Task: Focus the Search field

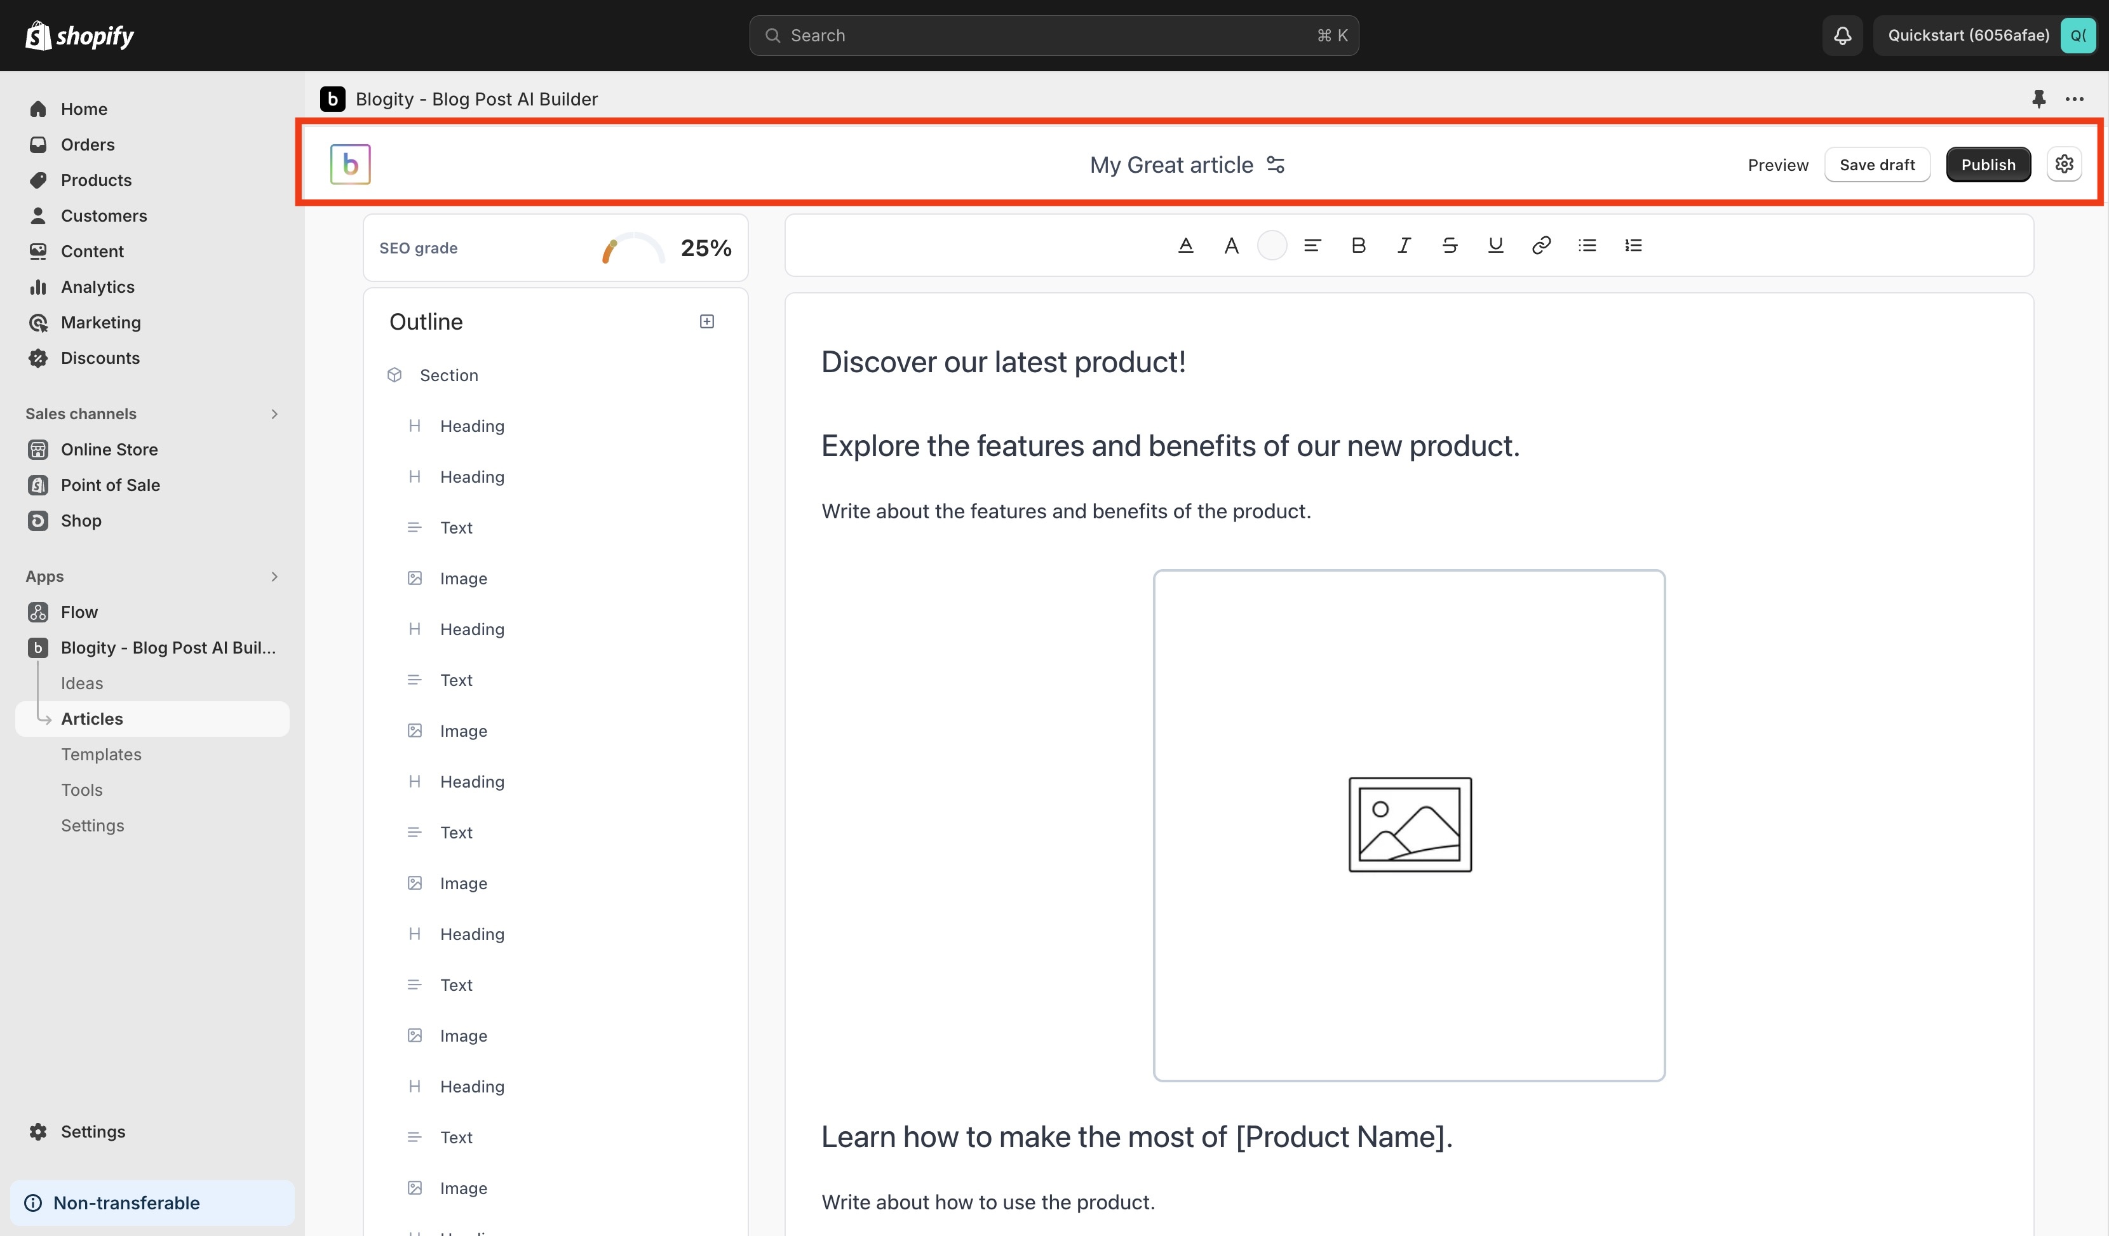Action: tap(1054, 35)
